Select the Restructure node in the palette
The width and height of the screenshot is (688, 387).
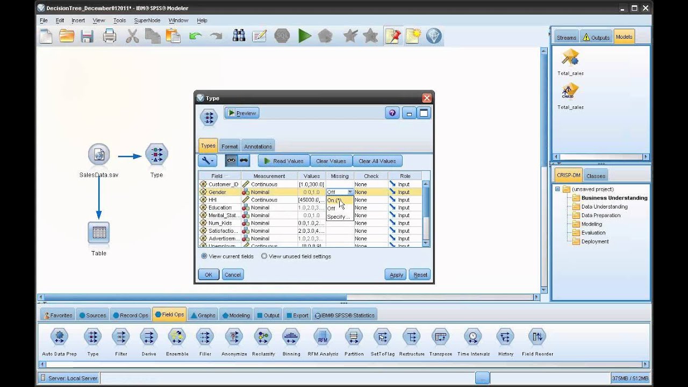tap(411, 337)
